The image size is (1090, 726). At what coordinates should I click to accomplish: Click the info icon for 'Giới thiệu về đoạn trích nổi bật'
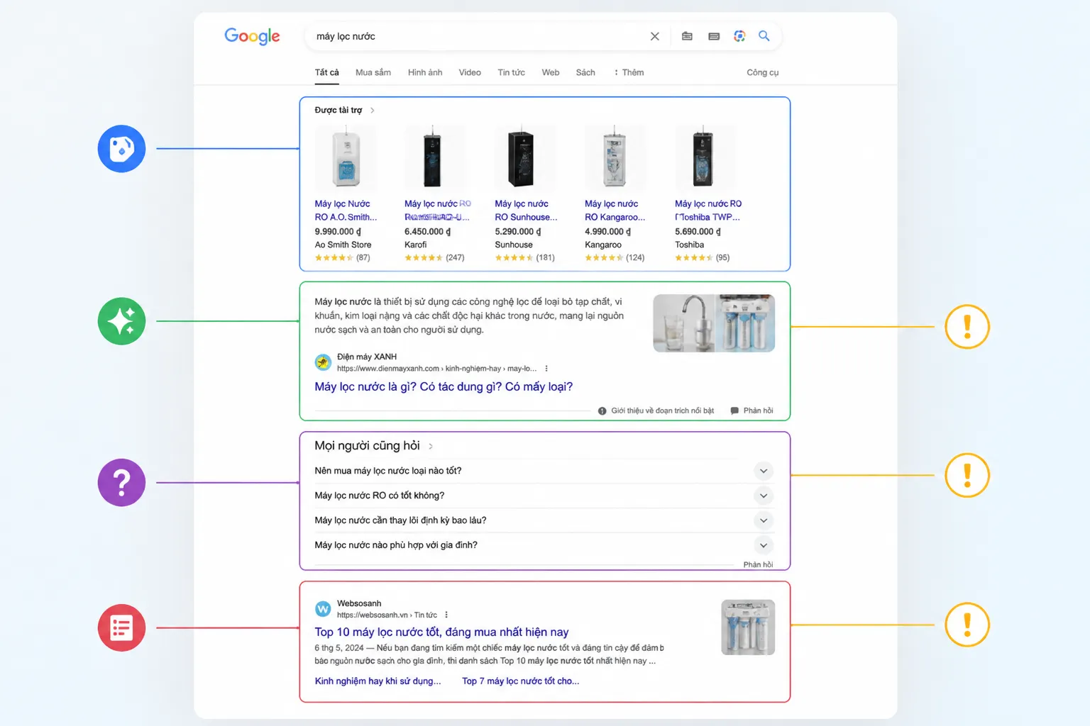pos(602,411)
